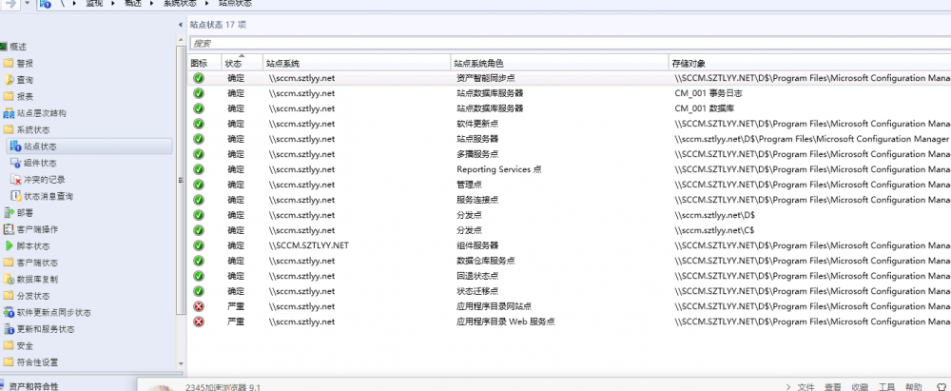
Task: Open 冲突的记录 conflict records icon
Action: 16,179
